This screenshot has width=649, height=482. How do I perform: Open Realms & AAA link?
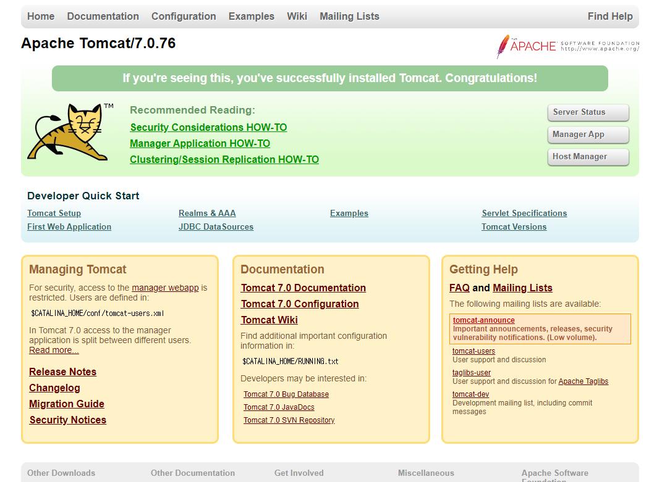coord(207,214)
